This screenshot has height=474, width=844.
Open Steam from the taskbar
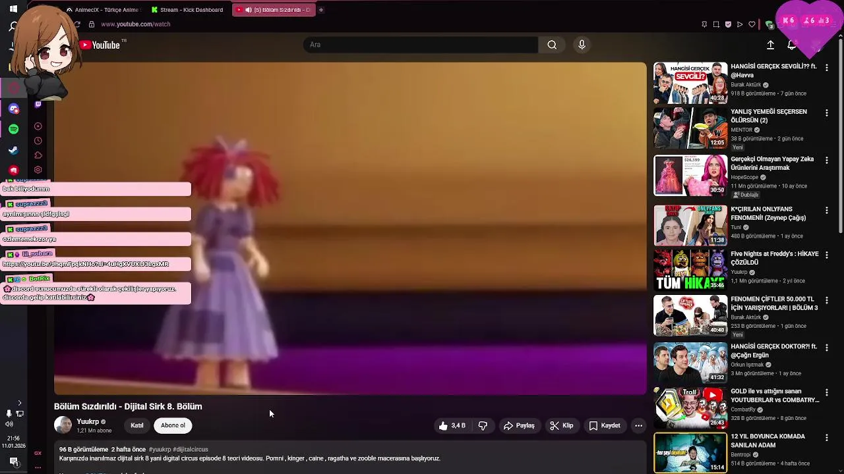[x=13, y=150]
